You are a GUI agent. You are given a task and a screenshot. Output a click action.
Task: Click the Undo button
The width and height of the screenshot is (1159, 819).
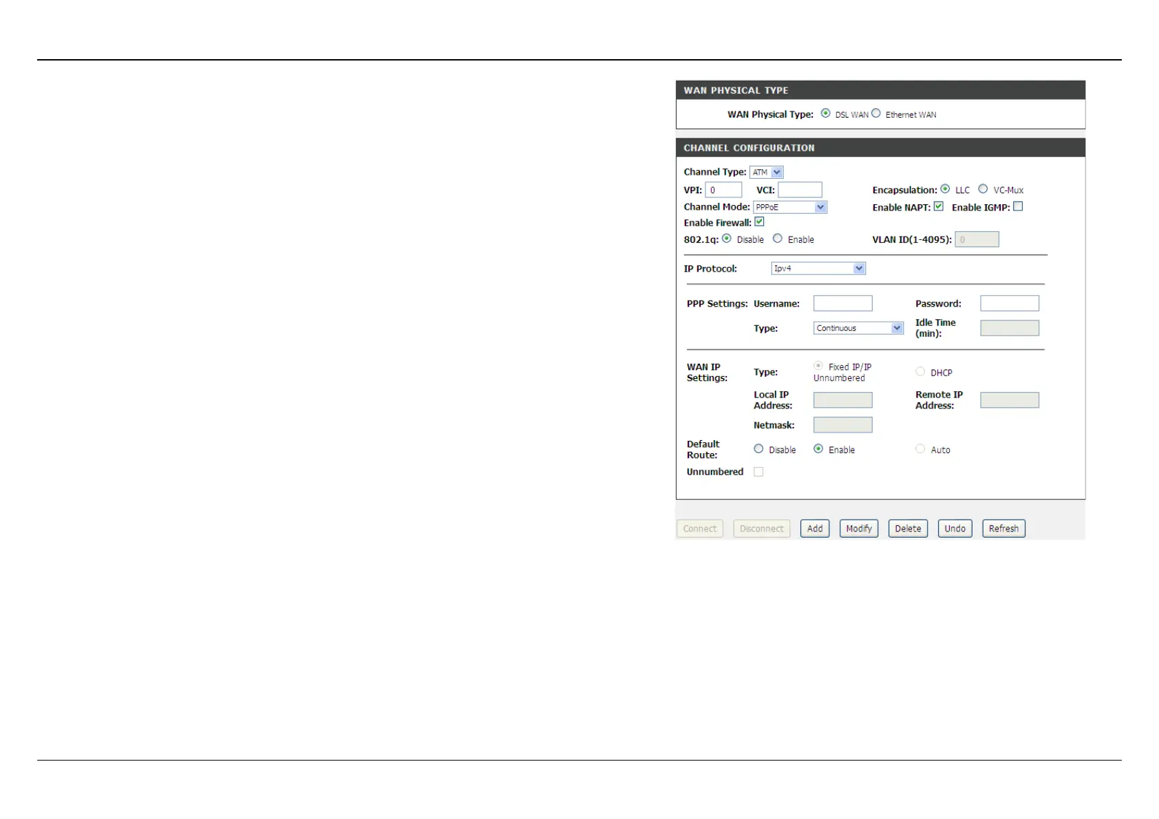pyautogui.click(x=955, y=529)
